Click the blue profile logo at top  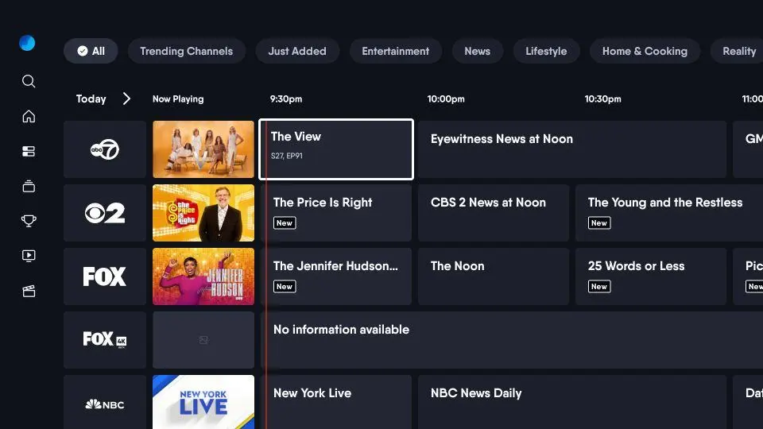27,43
